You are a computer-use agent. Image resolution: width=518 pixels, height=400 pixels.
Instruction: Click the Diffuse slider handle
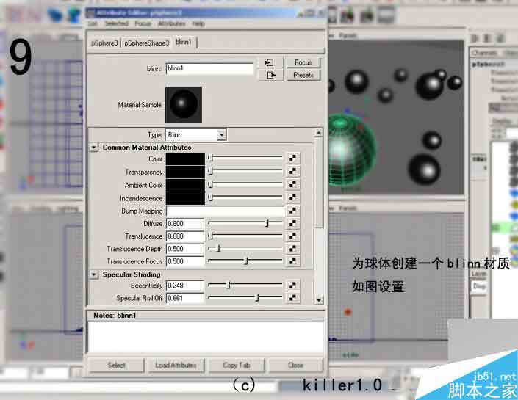pyautogui.click(x=267, y=223)
